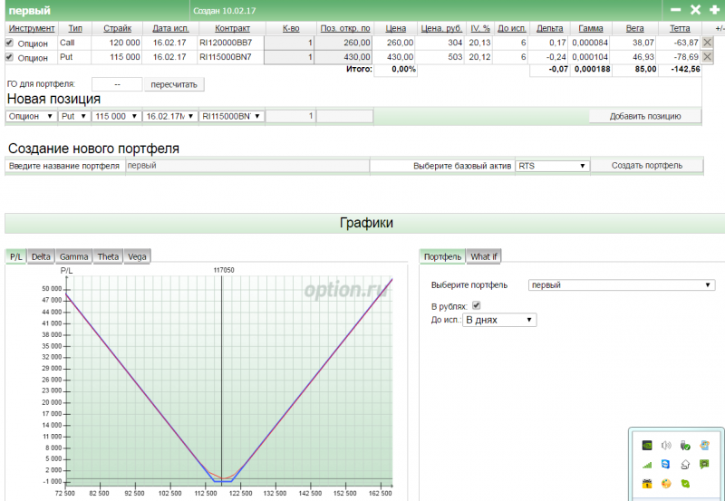The height and width of the screenshot is (501, 725).
Task: Sort by 'Контракт' column header
Action: coord(232,28)
